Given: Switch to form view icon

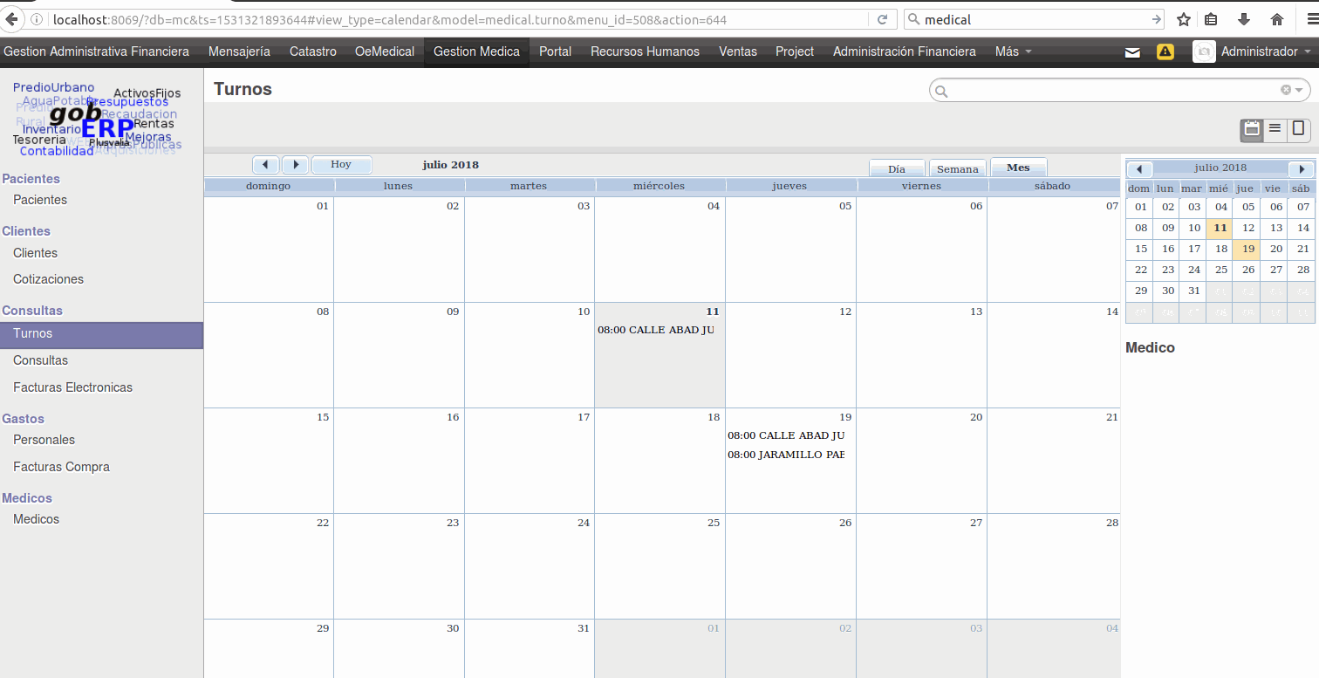Looking at the screenshot, I should [x=1298, y=129].
